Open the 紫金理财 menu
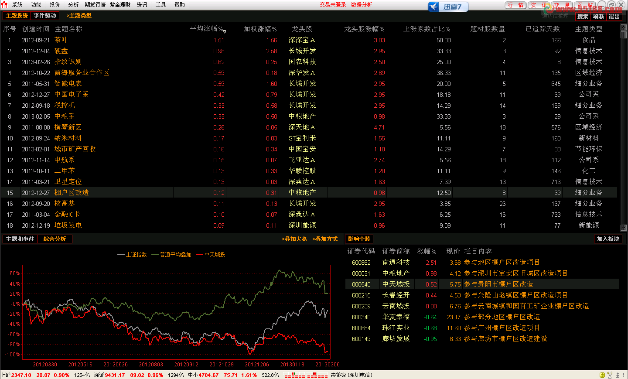The height and width of the screenshot is (379, 628). [120, 5]
